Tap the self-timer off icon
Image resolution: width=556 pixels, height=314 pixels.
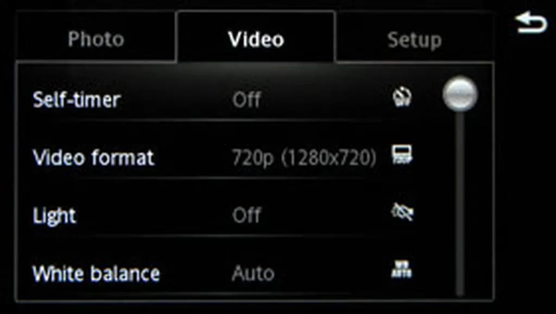coord(402,97)
